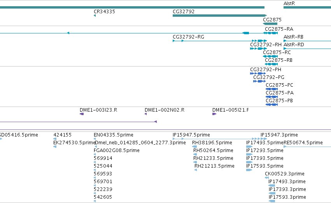Select protein CG32792-PG
The image size is (331, 203).
[x=269, y=77]
